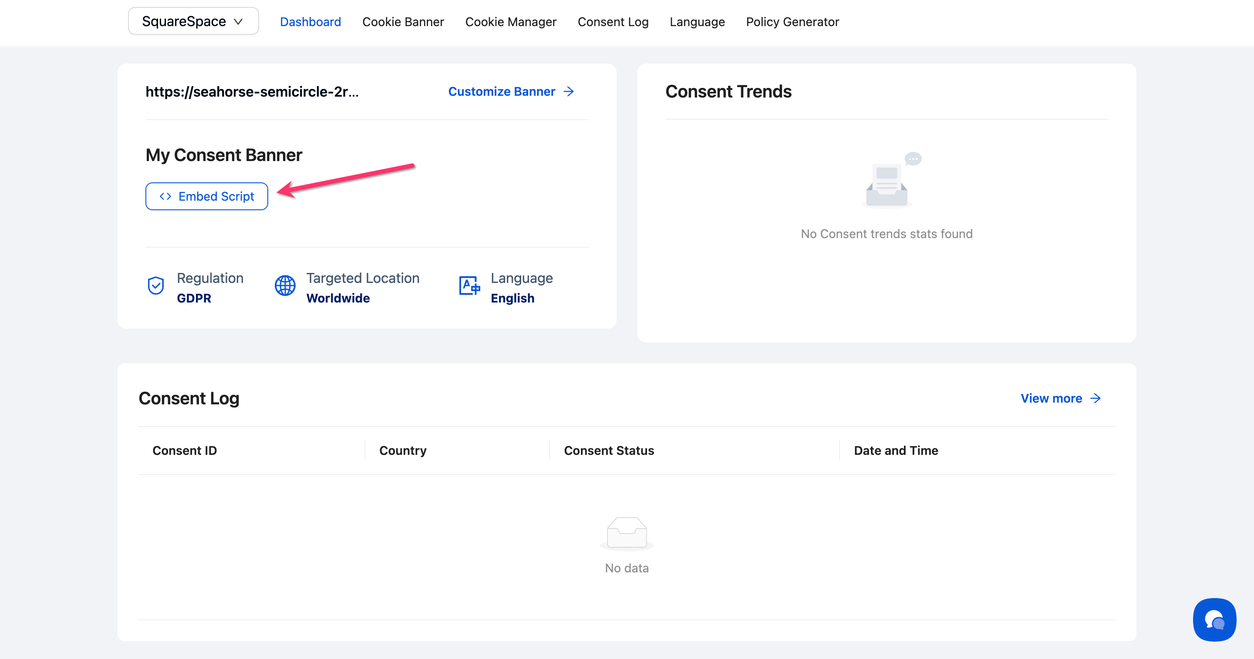Viewport: 1254px width, 659px height.
Task: Expand the SquareSpace site dropdown
Action: point(184,21)
